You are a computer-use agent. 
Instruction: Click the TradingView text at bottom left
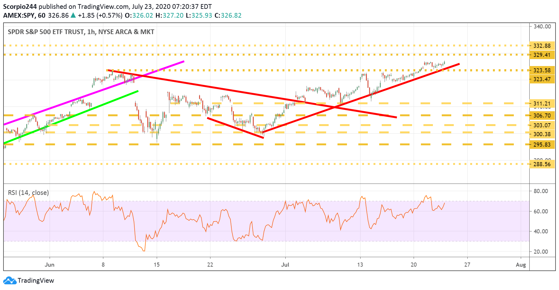[x=36, y=281]
